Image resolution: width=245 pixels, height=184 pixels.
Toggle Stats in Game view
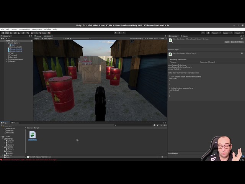pos(156,38)
